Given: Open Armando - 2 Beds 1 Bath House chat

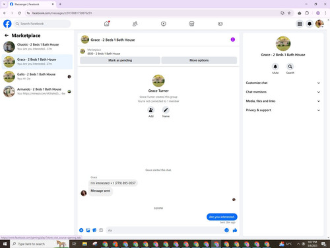Looking at the screenshot, I should pos(37,91).
